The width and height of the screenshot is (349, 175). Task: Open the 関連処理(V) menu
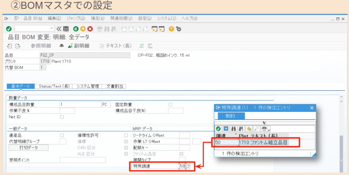click(121, 18)
